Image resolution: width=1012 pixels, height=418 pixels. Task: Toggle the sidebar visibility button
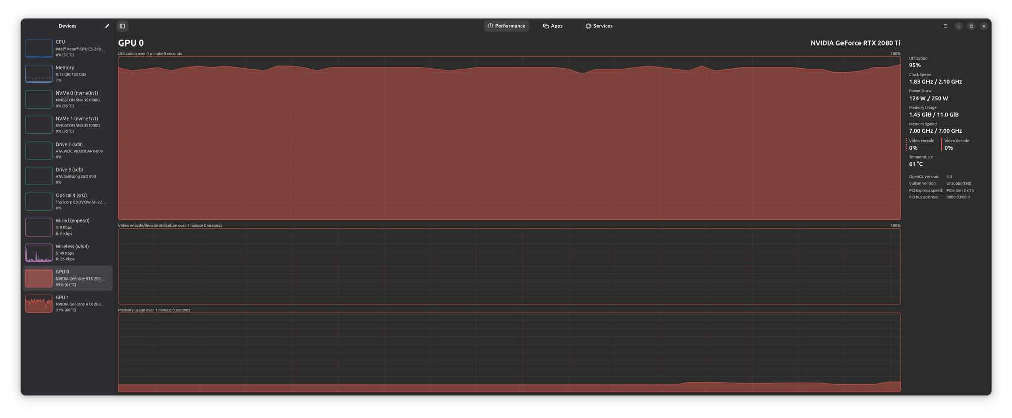click(122, 26)
